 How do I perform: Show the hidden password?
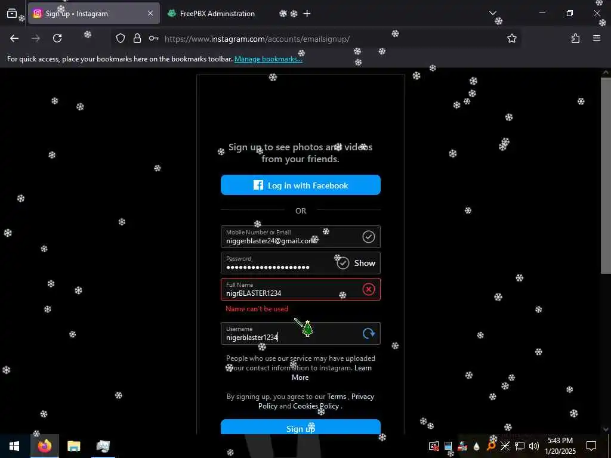click(x=365, y=263)
